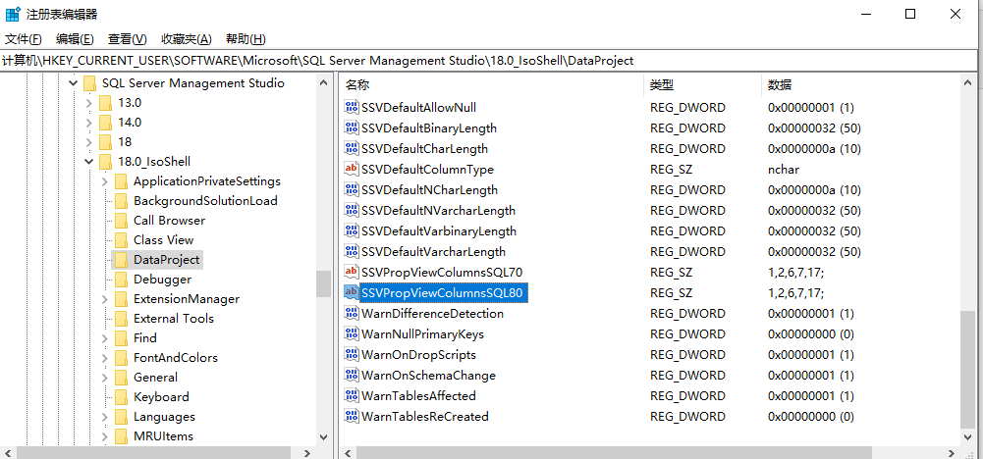The width and height of the screenshot is (983, 459).
Task: Click the DWORD icon of WarnOnSchemaChange
Action: (352, 375)
